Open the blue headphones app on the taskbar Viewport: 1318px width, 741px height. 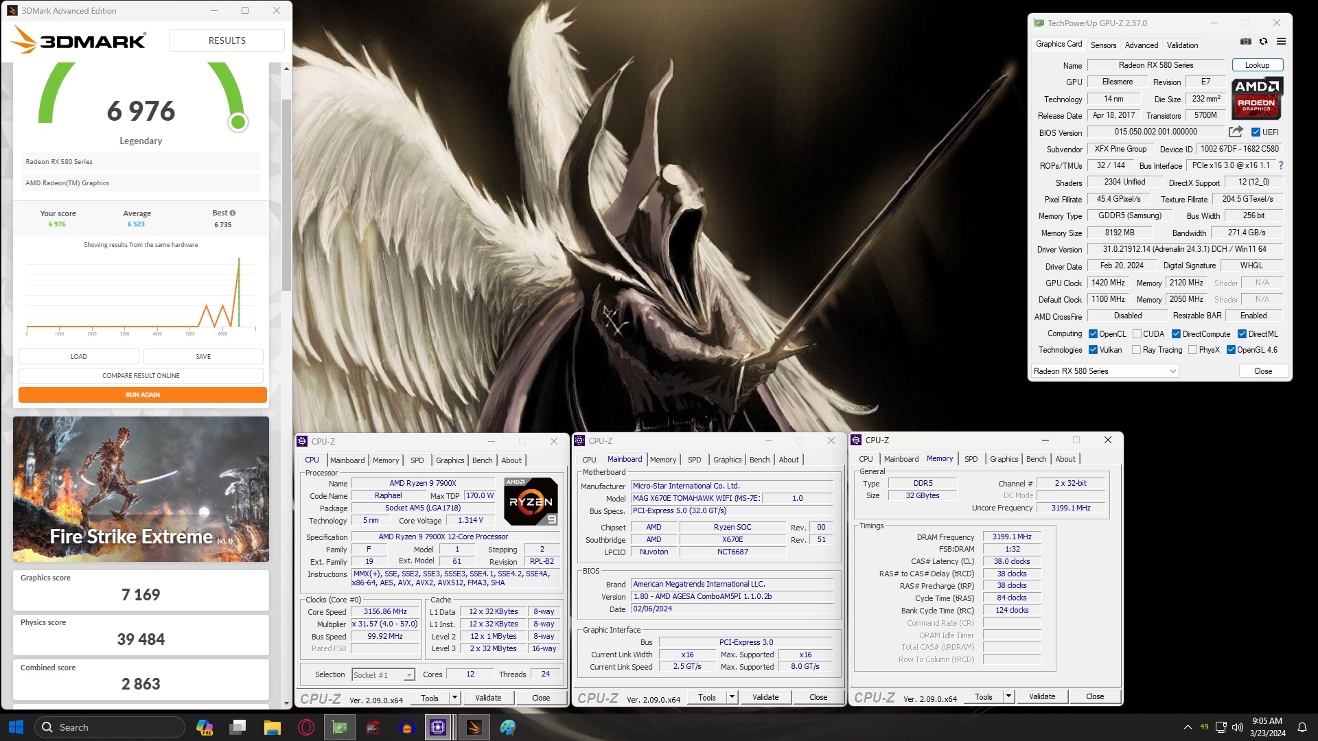pyautogui.click(x=407, y=727)
